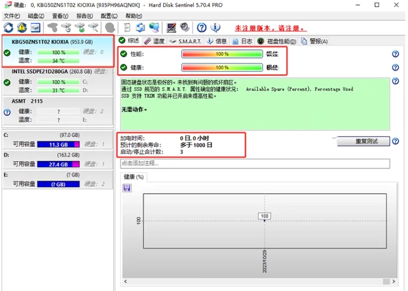Switch to the S.M.A.R.T. tab
This screenshot has height=291, width=408.
point(186,41)
